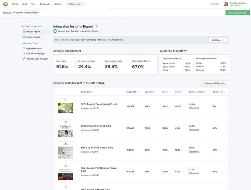The height and width of the screenshot is (190, 251).
Task: Click the New tracking code button
Action: tap(237, 13)
